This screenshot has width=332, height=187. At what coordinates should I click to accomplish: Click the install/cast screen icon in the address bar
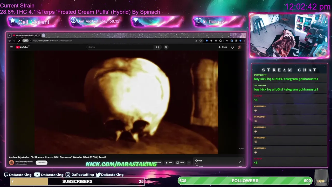(196, 41)
